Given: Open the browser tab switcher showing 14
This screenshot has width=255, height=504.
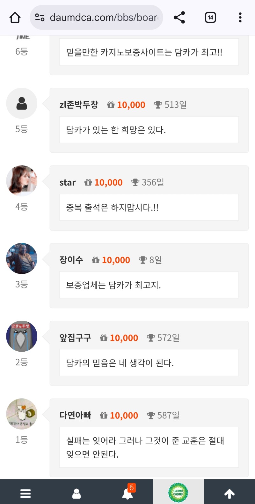Looking at the screenshot, I should [x=210, y=18].
